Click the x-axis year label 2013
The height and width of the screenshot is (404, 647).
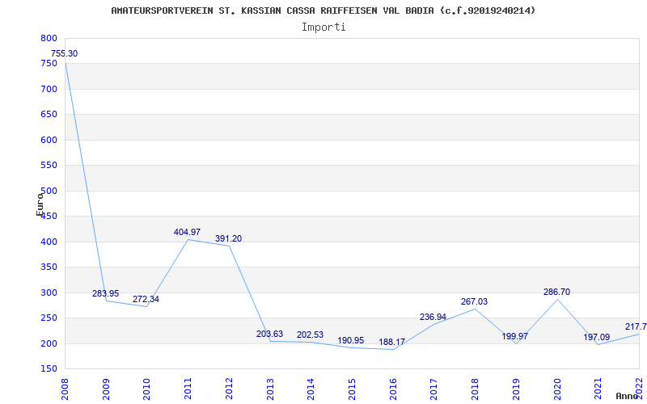pyautogui.click(x=270, y=389)
